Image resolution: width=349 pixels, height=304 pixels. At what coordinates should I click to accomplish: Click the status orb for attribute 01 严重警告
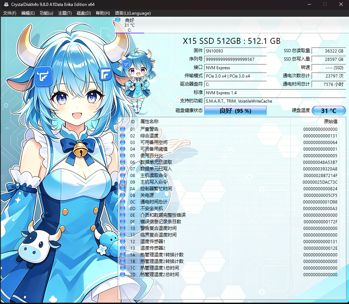click(x=122, y=129)
